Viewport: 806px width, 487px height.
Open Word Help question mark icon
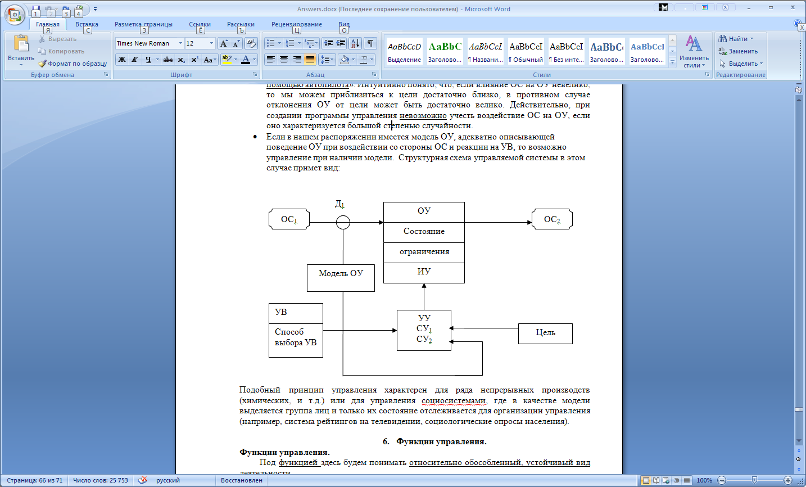point(798,24)
